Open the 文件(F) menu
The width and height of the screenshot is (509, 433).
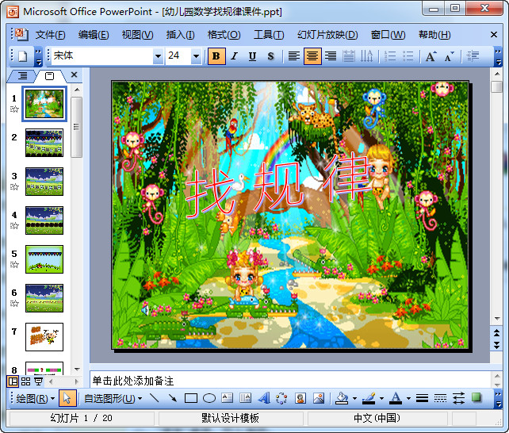pos(50,34)
